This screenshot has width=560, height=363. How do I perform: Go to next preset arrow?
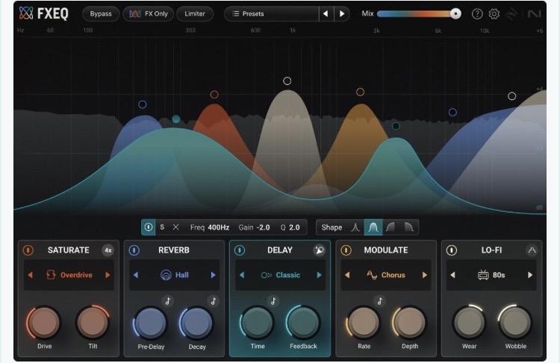tap(342, 14)
